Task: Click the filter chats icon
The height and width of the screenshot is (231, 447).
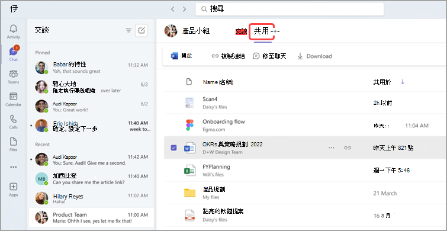Action: pos(129,31)
